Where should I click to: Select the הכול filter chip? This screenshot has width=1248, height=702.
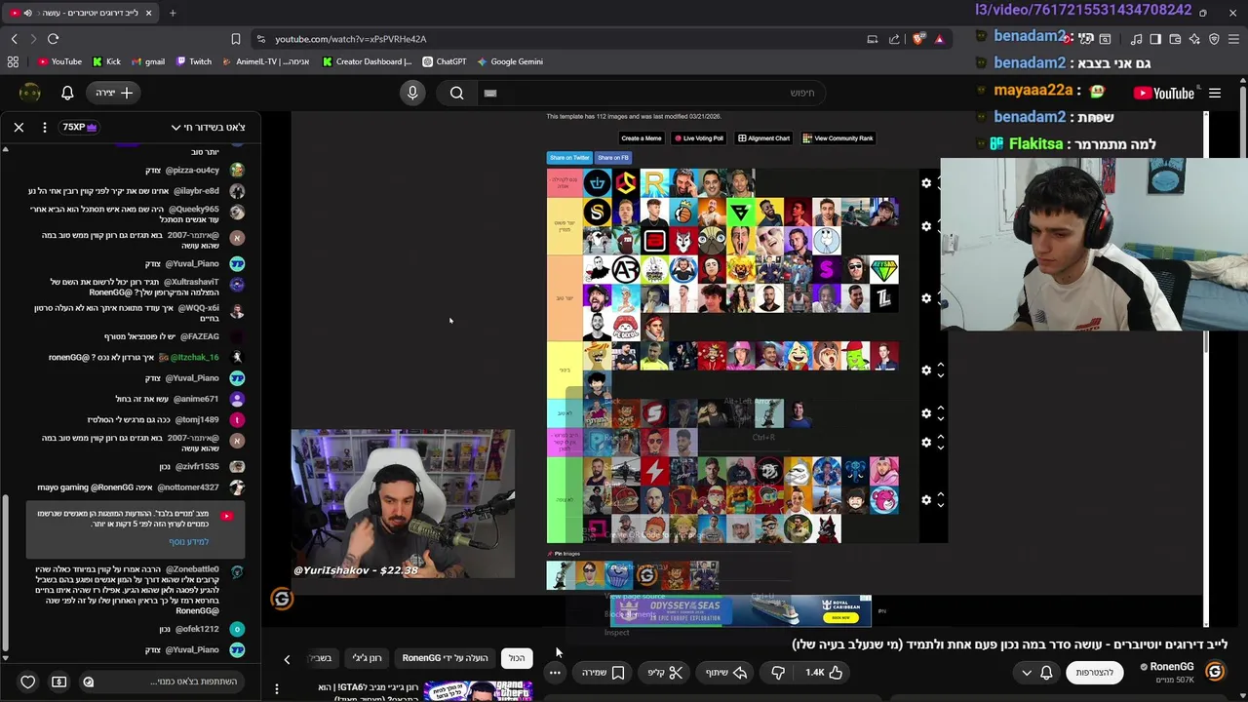tap(517, 658)
